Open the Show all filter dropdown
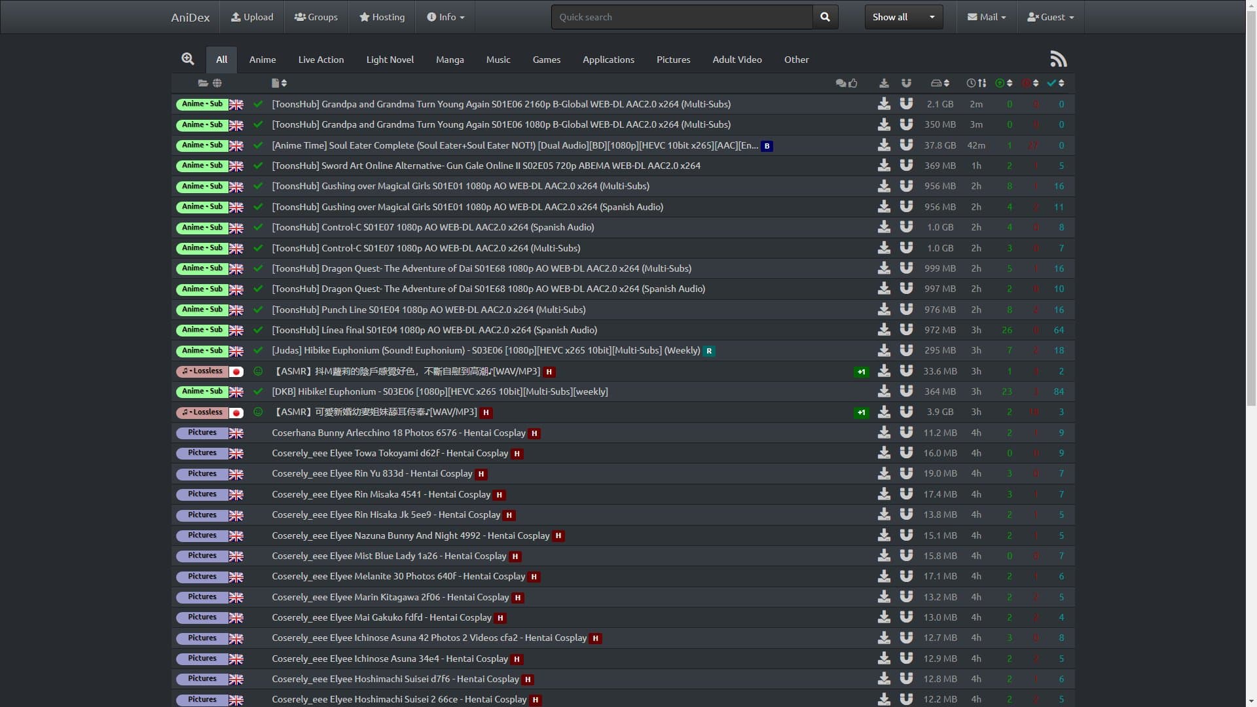The height and width of the screenshot is (707, 1257). (903, 16)
